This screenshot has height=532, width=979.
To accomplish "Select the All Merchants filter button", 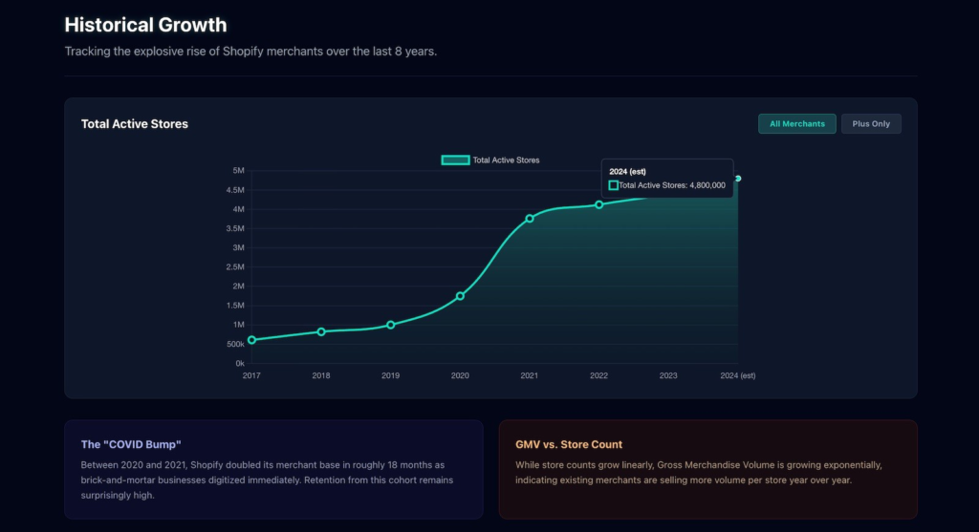I will [x=796, y=124].
